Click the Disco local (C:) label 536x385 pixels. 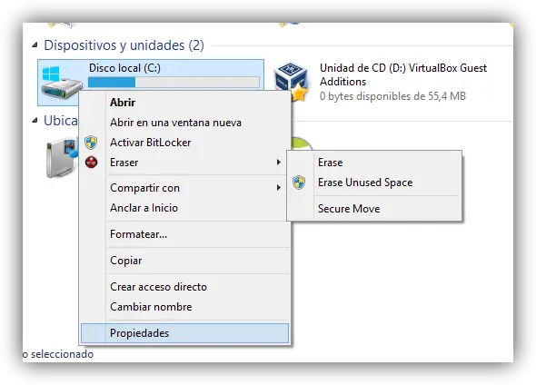pyautogui.click(x=124, y=68)
